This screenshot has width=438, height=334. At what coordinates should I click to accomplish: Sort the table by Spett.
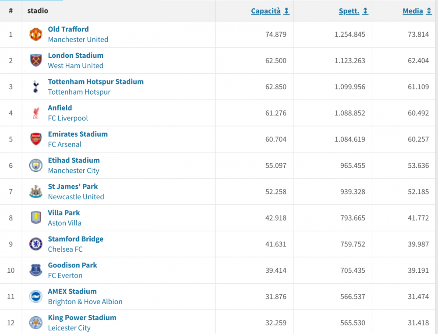click(x=349, y=11)
